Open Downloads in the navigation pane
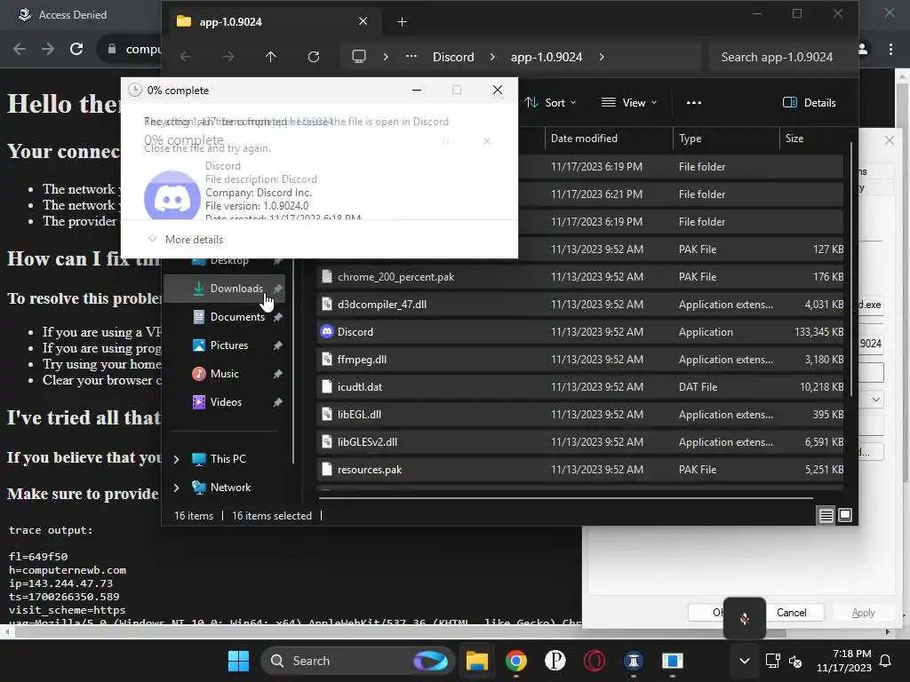This screenshot has width=910, height=682. click(225, 289)
